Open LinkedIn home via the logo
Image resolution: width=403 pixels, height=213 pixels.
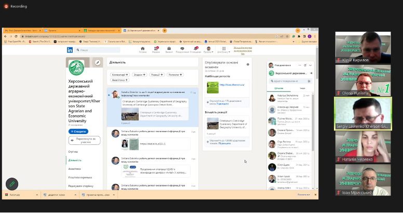[70, 50]
